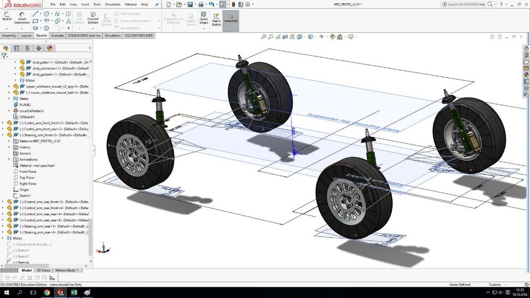Expand upper_wishbone_mount_v2_spg<1> in the tree
Screen dimensions: 530x298
coord(9,86)
